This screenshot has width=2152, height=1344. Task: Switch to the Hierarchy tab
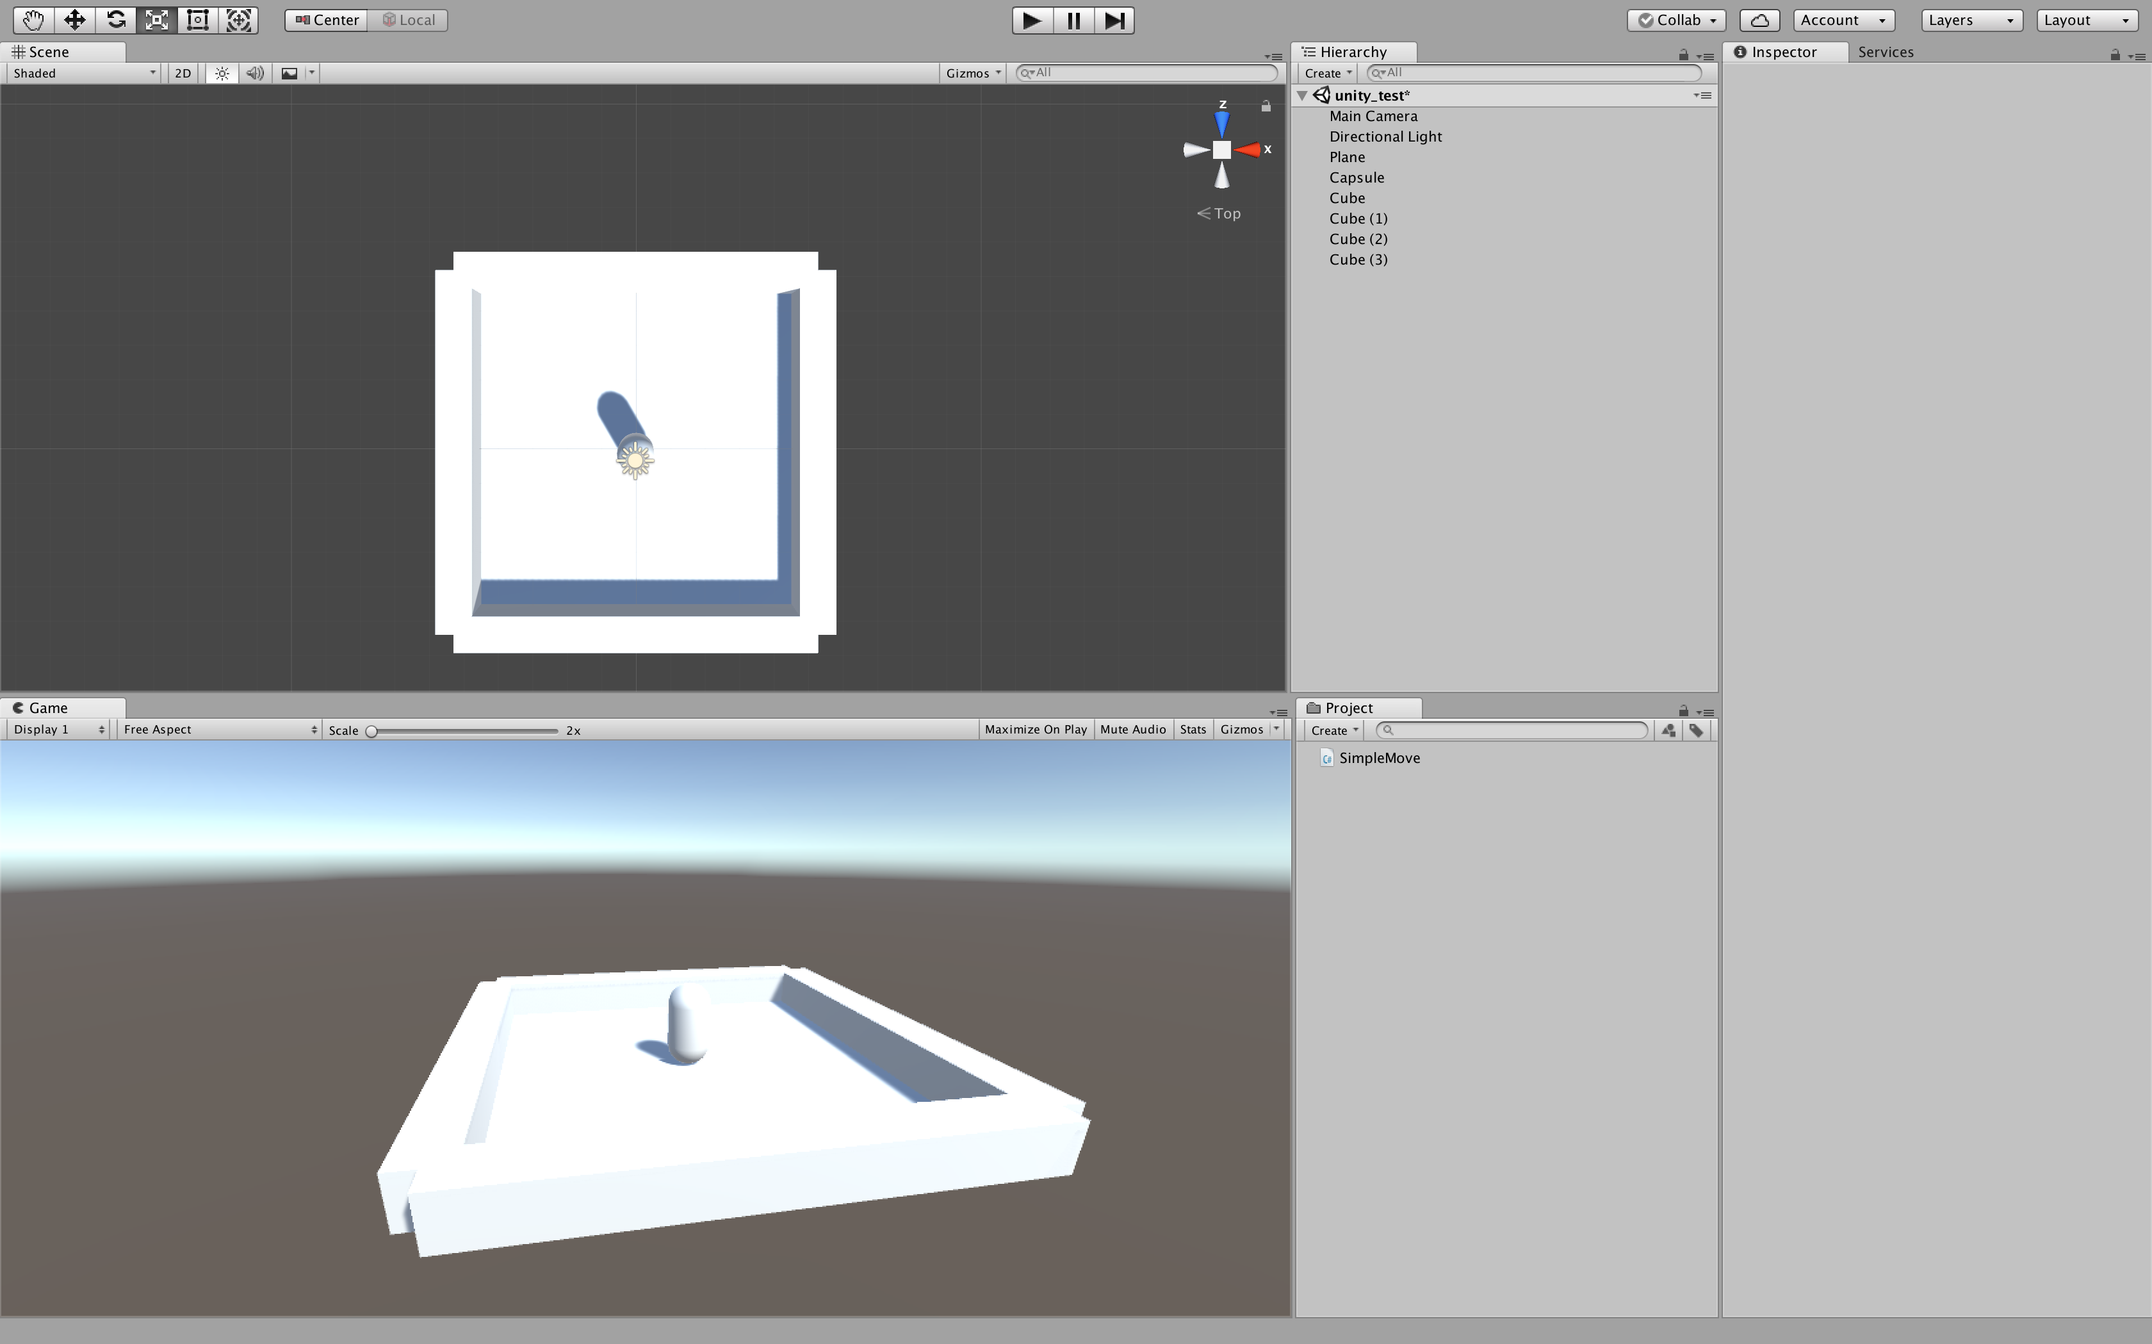pyautogui.click(x=1353, y=51)
